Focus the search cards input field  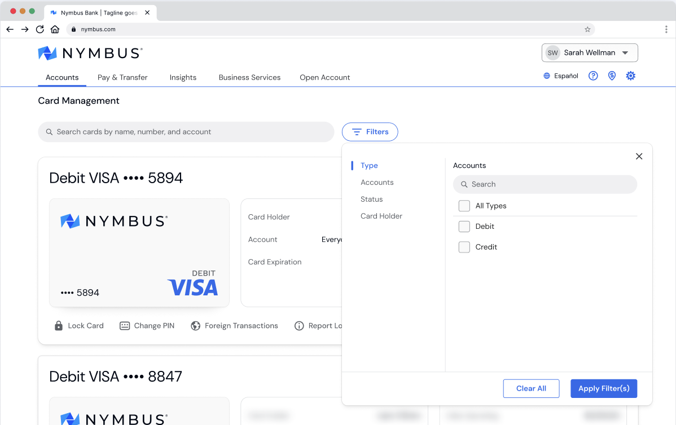(x=186, y=132)
